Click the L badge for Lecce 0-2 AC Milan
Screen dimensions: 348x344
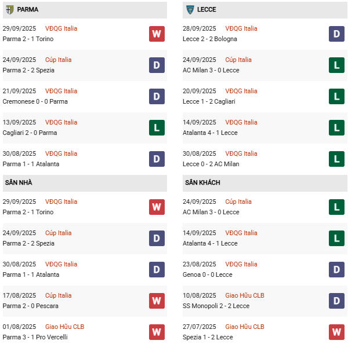pos(336,159)
